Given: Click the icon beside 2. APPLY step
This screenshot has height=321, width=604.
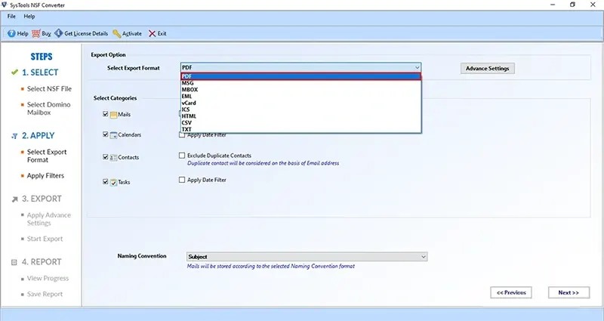Looking at the screenshot, I should tap(14, 136).
